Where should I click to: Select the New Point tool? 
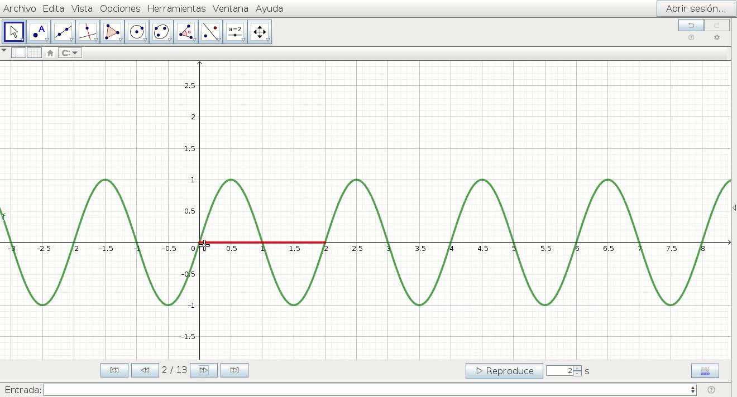pos(39,32)
